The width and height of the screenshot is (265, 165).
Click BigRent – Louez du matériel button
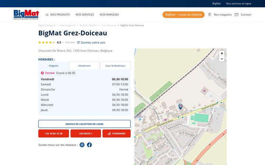(x=184, y=15)
